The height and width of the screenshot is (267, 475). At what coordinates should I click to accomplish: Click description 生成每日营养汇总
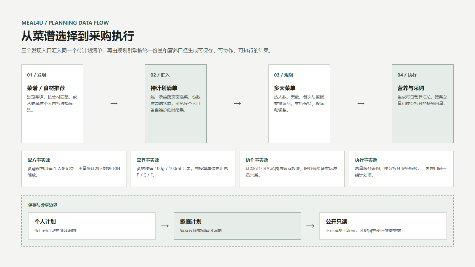coord(422,100)
